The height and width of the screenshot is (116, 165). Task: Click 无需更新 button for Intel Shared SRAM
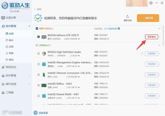click(x=152, y=96)
